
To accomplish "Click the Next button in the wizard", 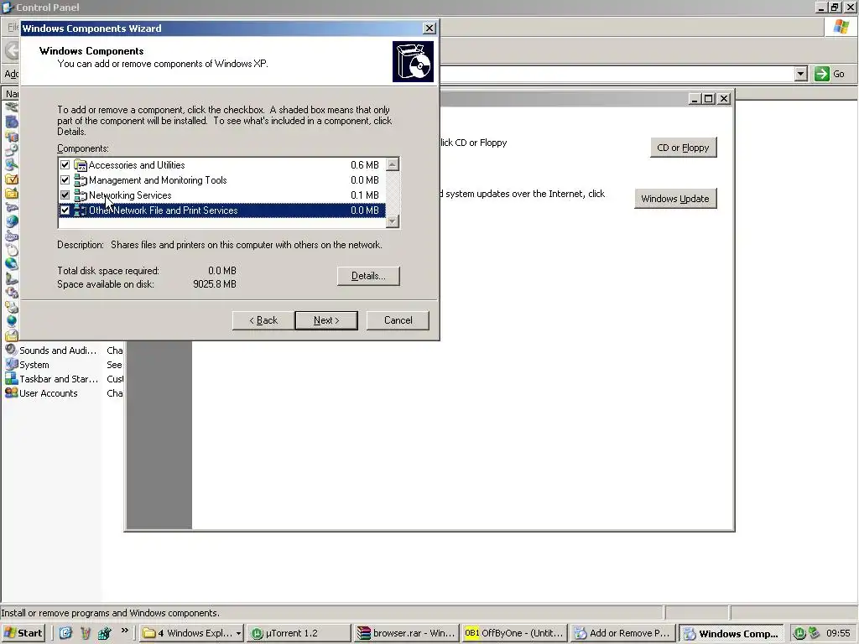I will click(326, 320).
